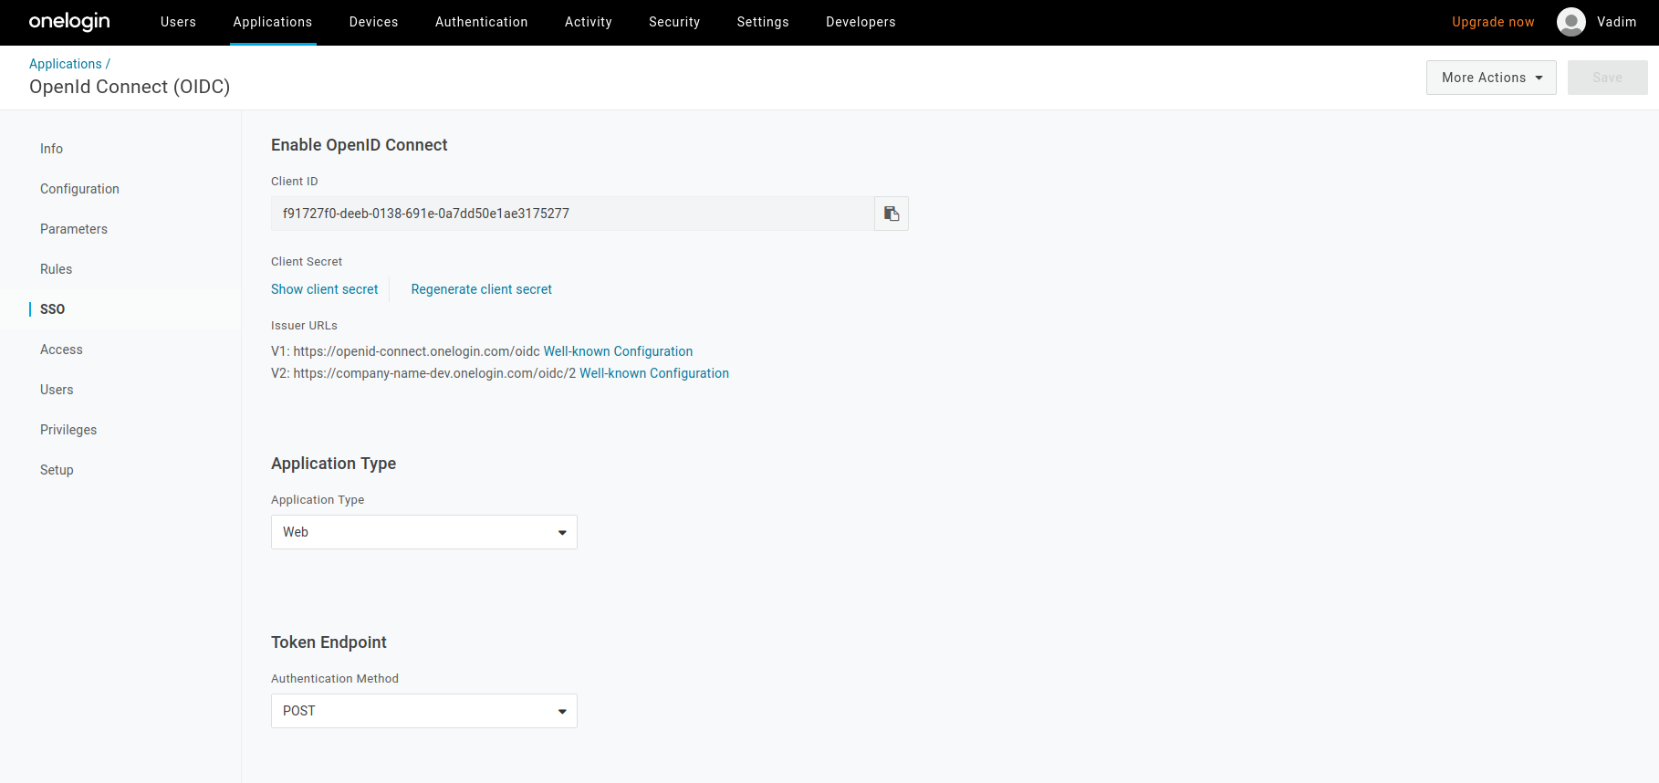Click the OneLogin logo
The width and height of the screenshot is (1659, 783).
coord(69,22)
